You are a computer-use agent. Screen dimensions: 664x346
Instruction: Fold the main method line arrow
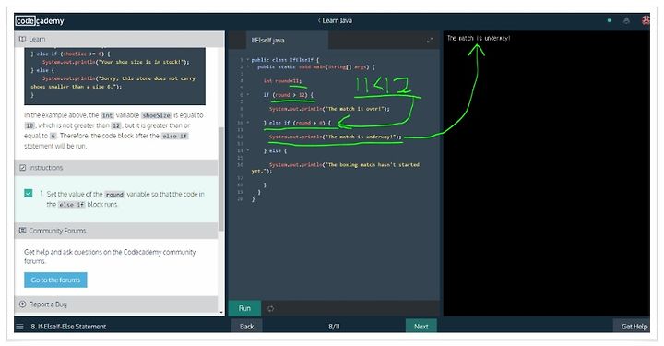click(x=248, y=67)
